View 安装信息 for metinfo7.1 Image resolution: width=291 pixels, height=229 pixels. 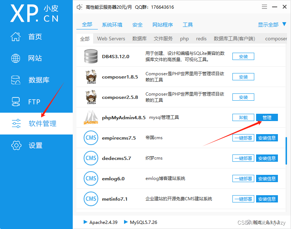click(267, 199)
